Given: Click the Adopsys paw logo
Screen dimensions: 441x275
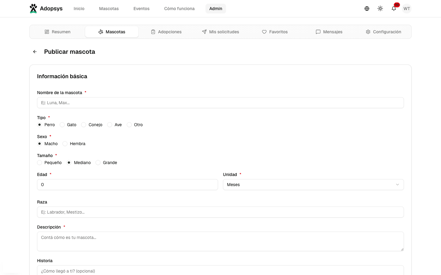Looking at the screenshot, I should click(x=33, y=9).
